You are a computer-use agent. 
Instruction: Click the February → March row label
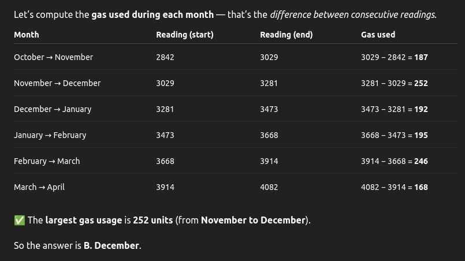(47, 161)
